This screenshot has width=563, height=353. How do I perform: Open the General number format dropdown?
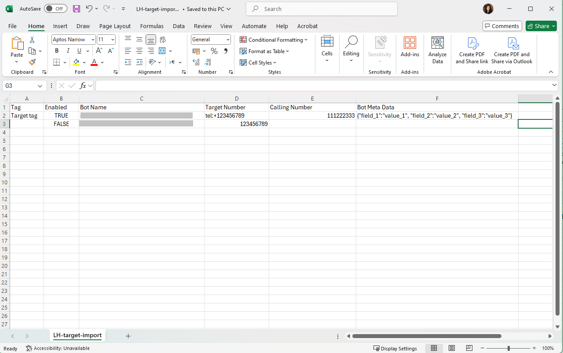point(228,40)
